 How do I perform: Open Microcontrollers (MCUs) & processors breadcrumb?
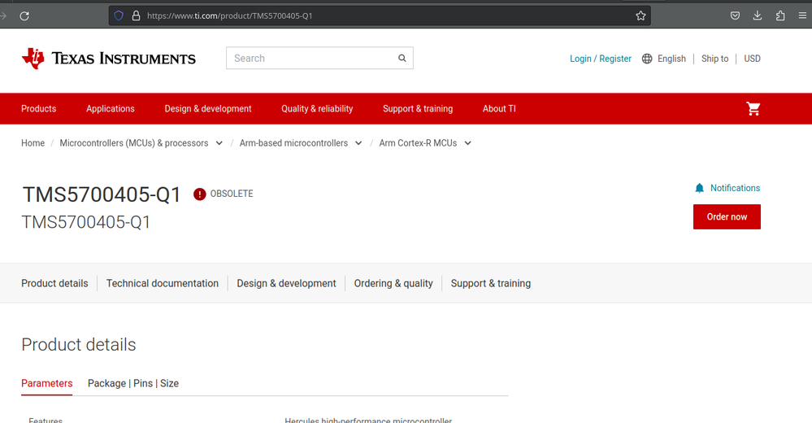133,143
